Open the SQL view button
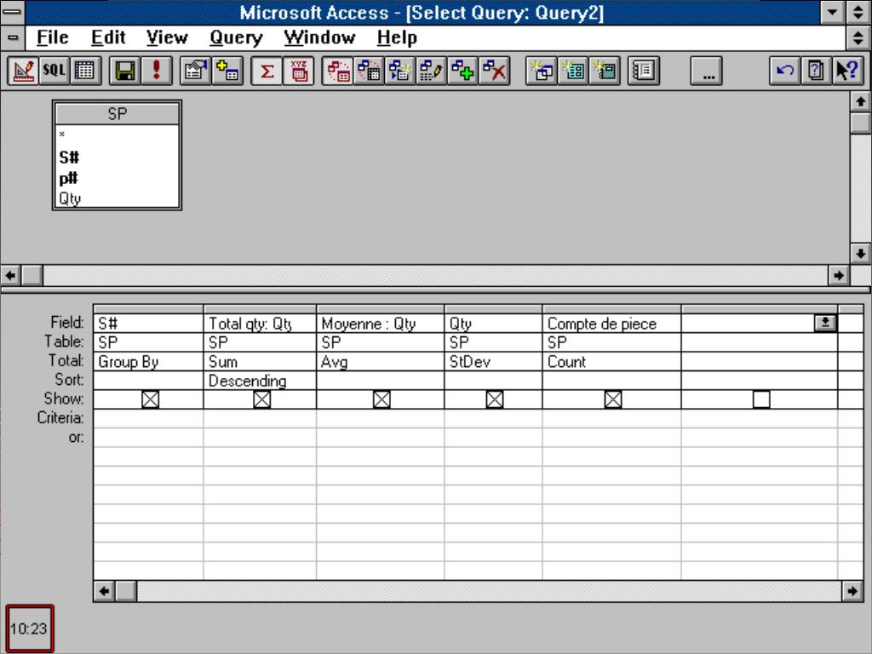872x654 pixels. point(54,71)
